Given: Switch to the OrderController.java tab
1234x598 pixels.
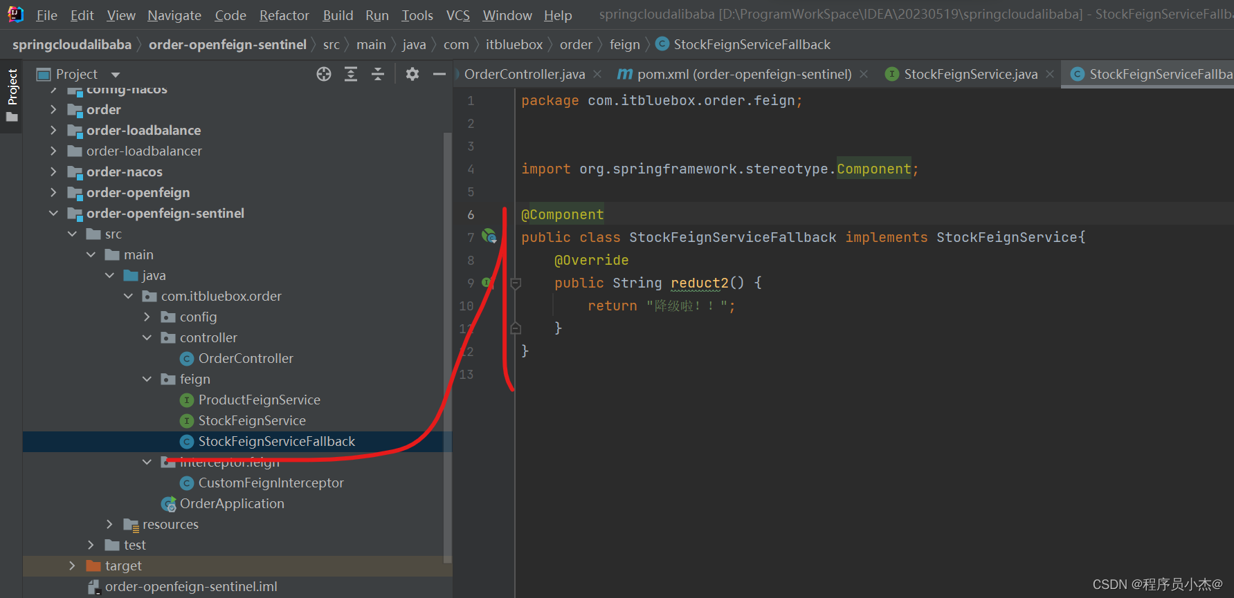Looking at the screenshot, I should coord(525,74).
